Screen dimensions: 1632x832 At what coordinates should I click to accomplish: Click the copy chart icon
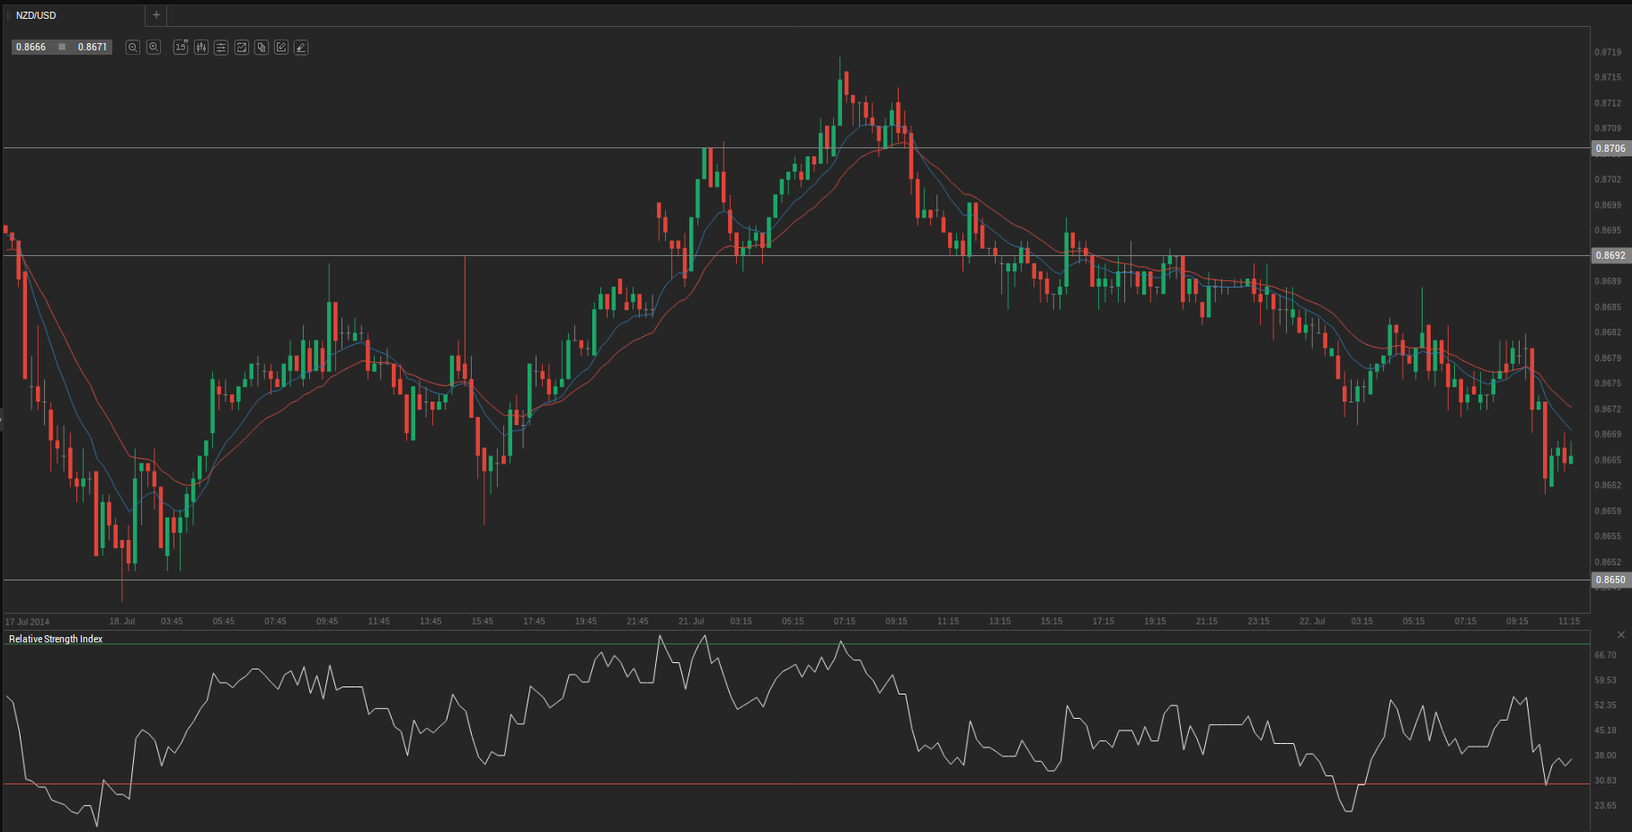tap(262, 48)
